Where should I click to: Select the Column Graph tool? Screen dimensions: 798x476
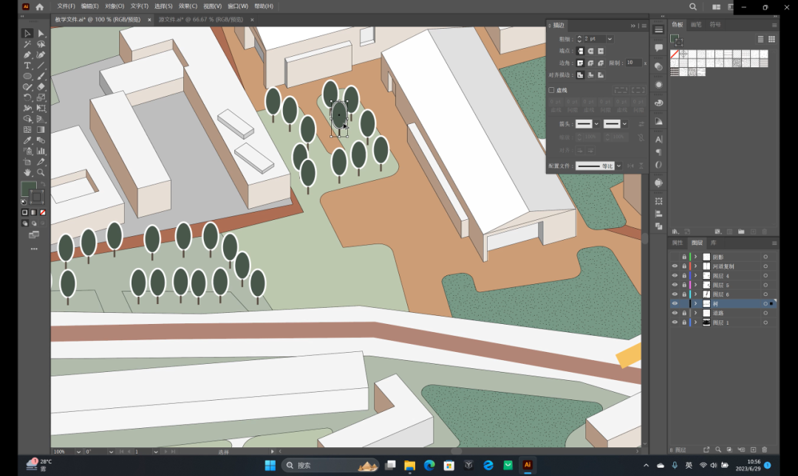(41, 151)
